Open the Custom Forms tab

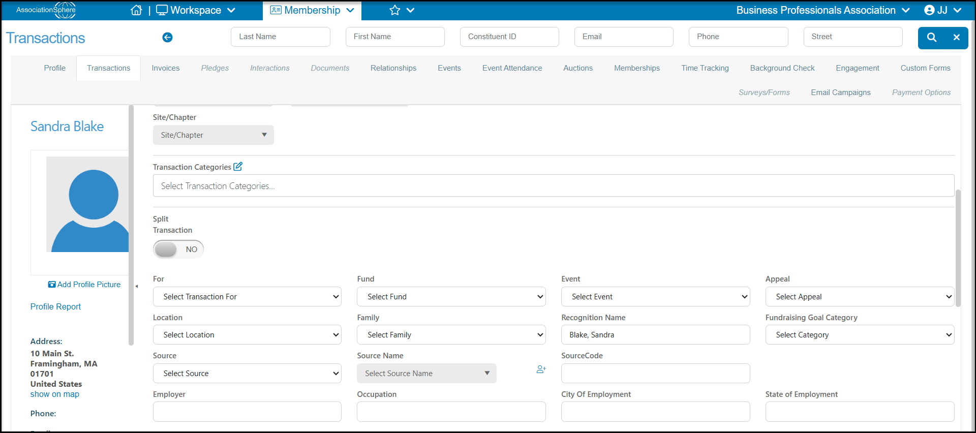(926, 68)
